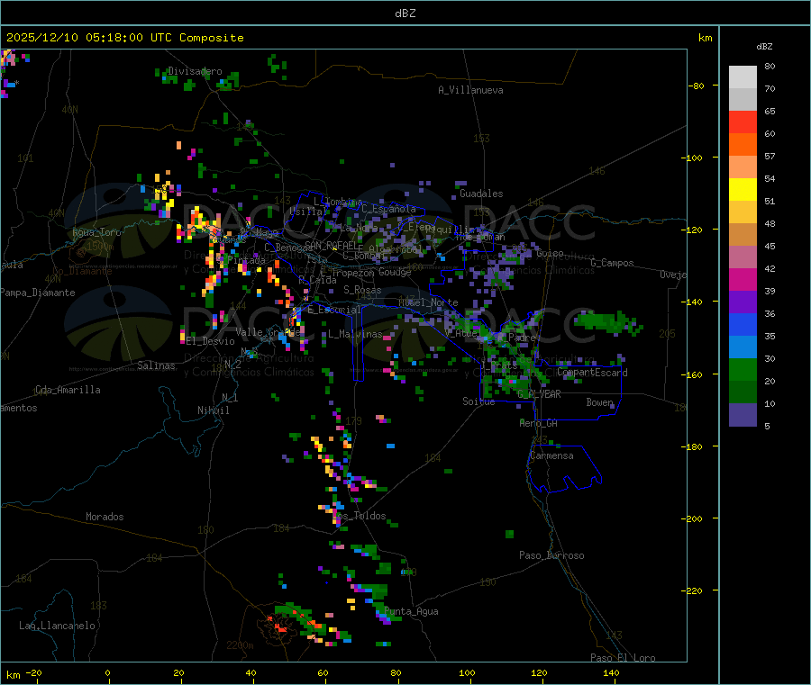Click the E_Escorial label
The width and height of the screenshot is (811, 685).
pos(334,310)
